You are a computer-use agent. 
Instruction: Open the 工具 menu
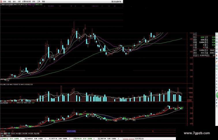pos(39,2)
